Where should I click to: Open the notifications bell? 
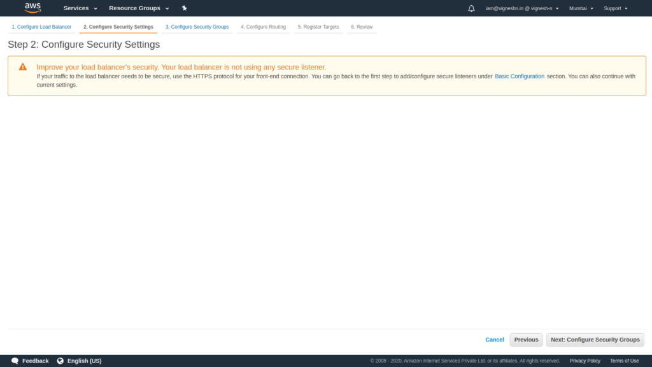[471, 8]
